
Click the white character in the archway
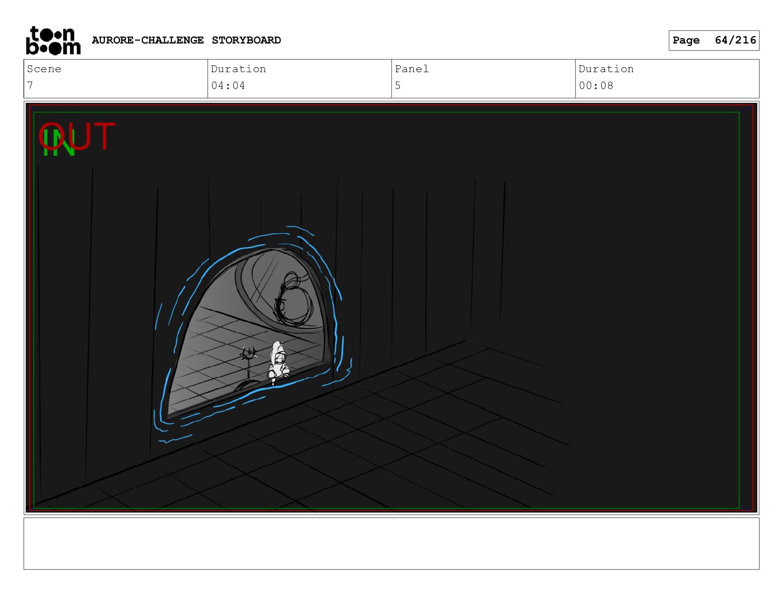coord(278,363)
